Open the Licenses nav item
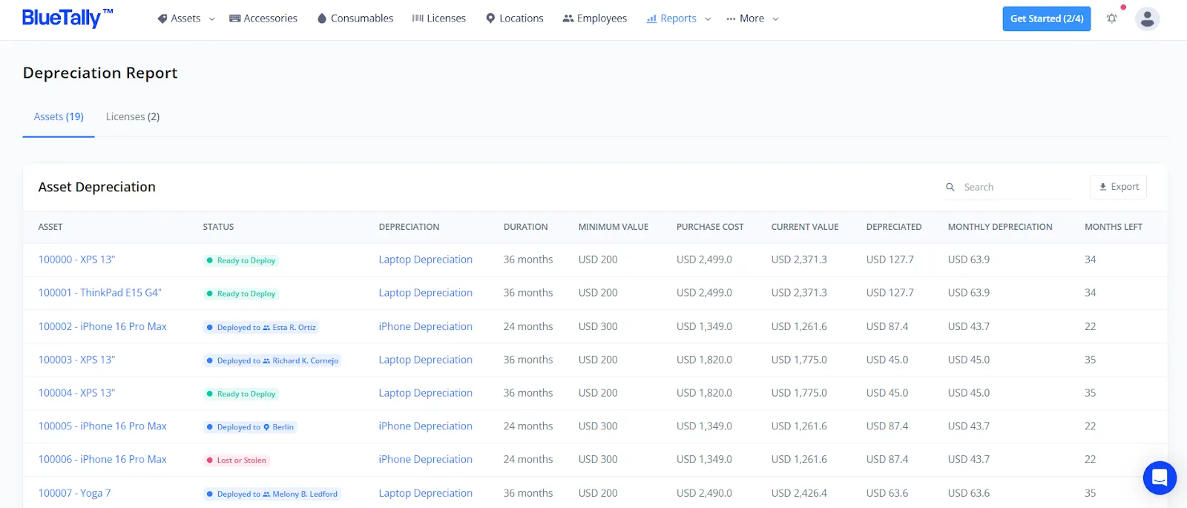Screen dimensions: 1187x508 (439, 19)
